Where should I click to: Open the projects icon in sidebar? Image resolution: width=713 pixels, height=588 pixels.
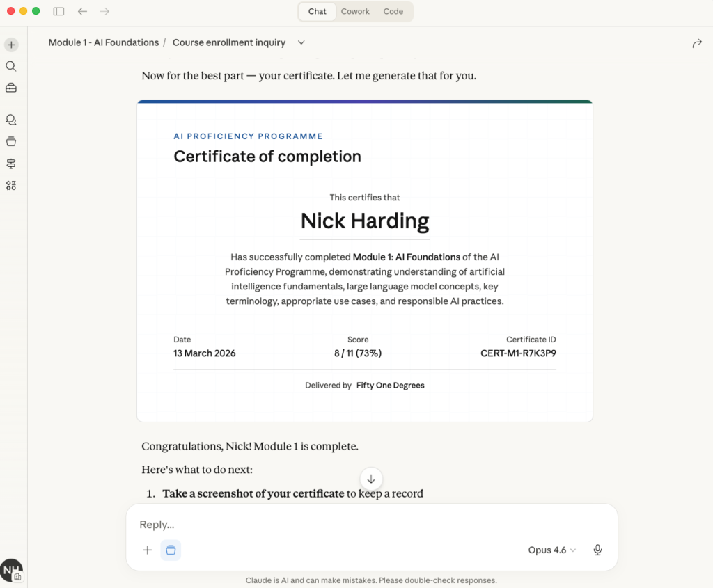pos(11,141)
